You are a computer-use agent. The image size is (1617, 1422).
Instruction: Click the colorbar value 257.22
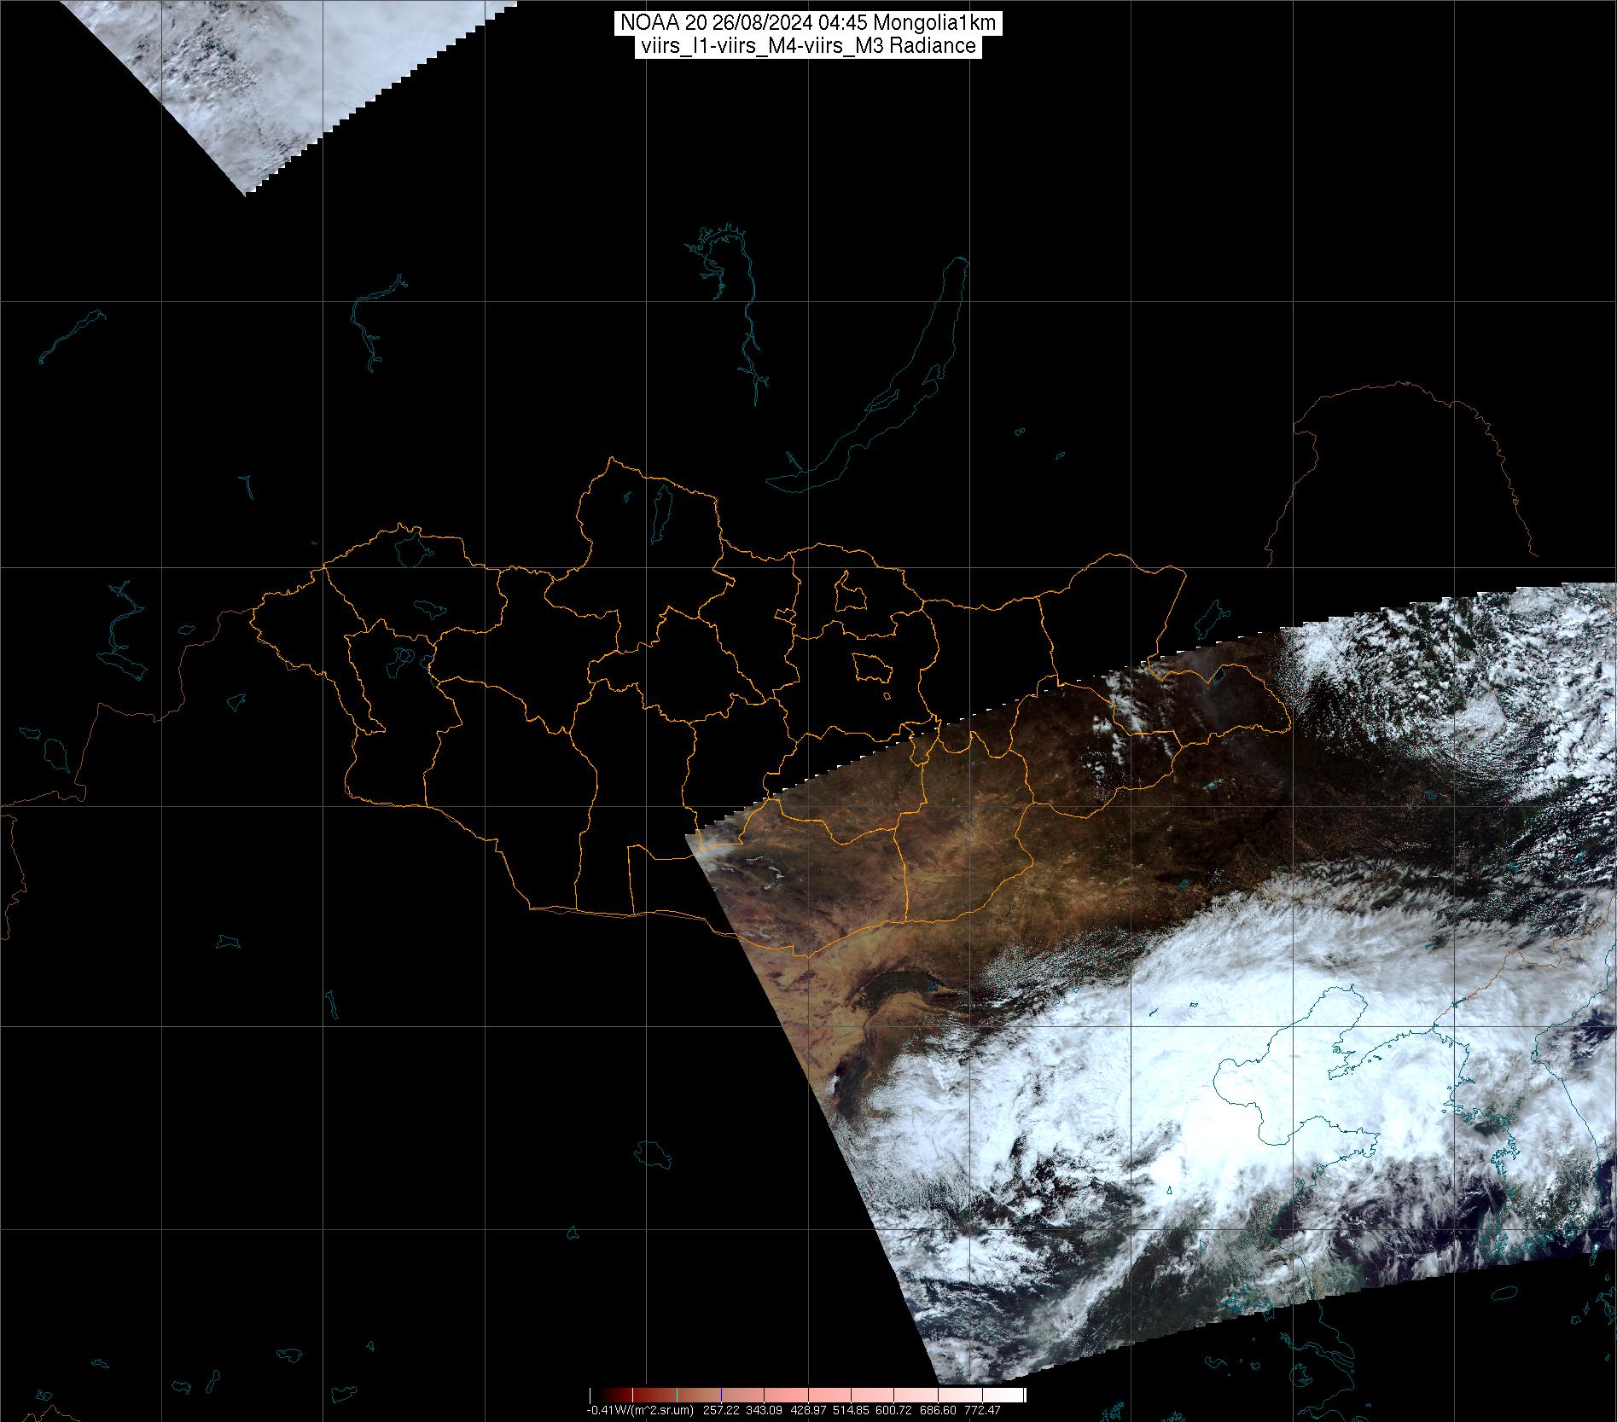pyautogui.click(x=722, y=1411)
